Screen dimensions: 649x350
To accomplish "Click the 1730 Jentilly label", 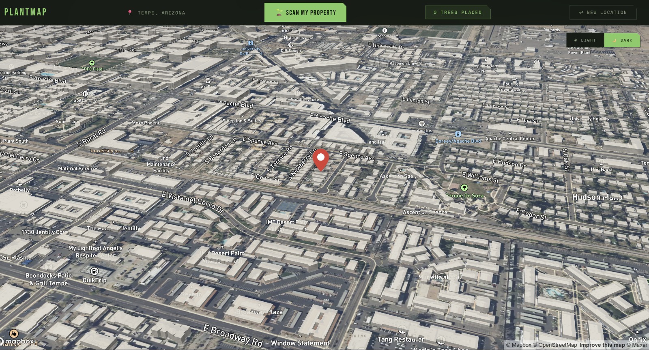I will (45, 232).
